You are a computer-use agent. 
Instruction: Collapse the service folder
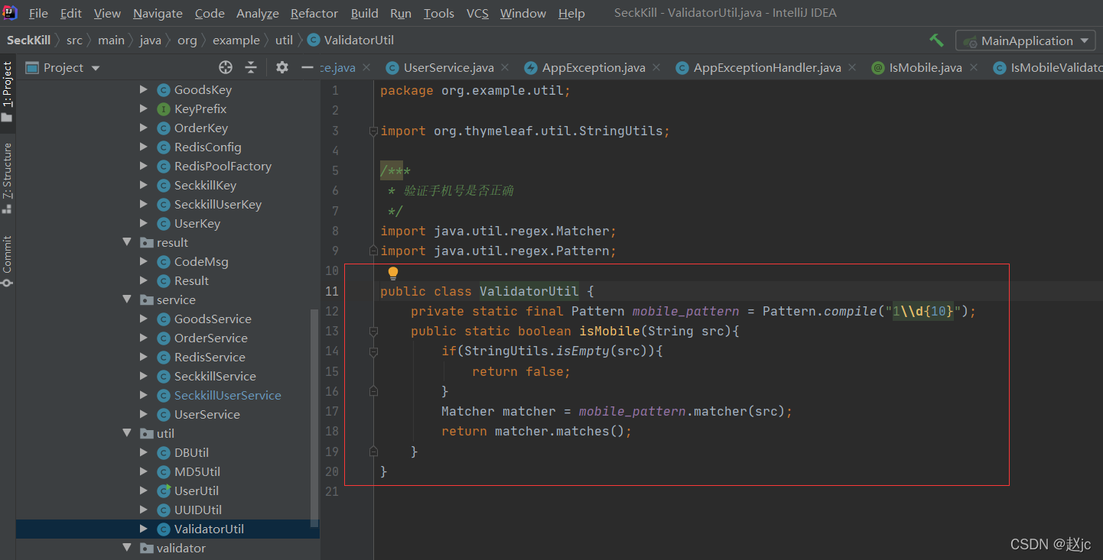pyautogui.click(x=127, y=299)
